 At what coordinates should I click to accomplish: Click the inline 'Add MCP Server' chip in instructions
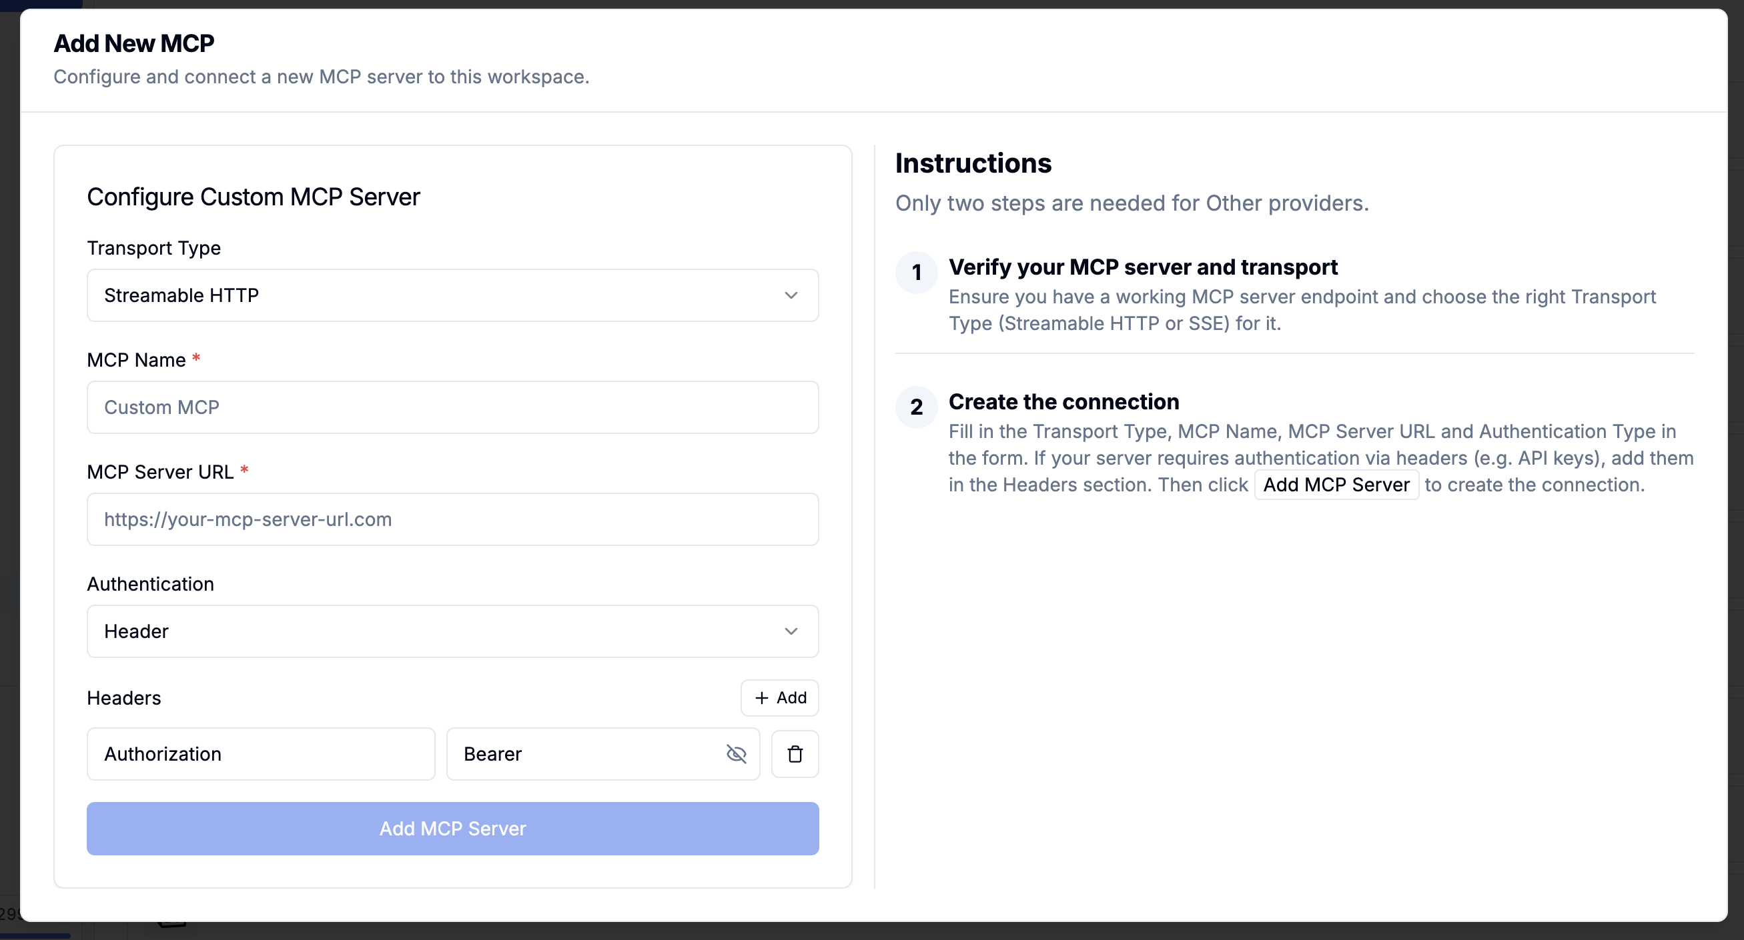[1336, 485]
